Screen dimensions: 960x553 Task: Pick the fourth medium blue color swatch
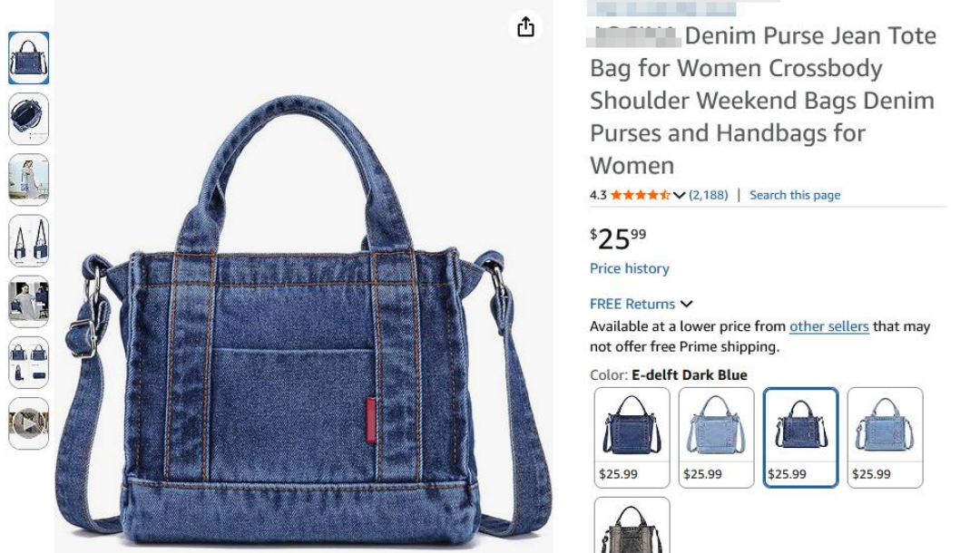[x=886, y=437]
